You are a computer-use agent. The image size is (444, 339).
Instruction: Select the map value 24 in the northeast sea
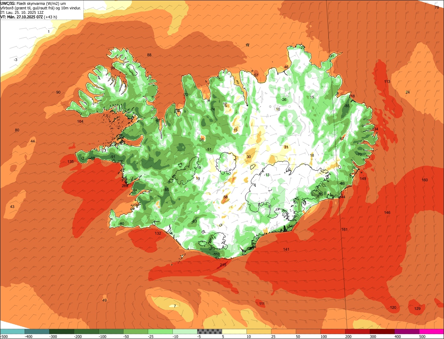(408, 92)
